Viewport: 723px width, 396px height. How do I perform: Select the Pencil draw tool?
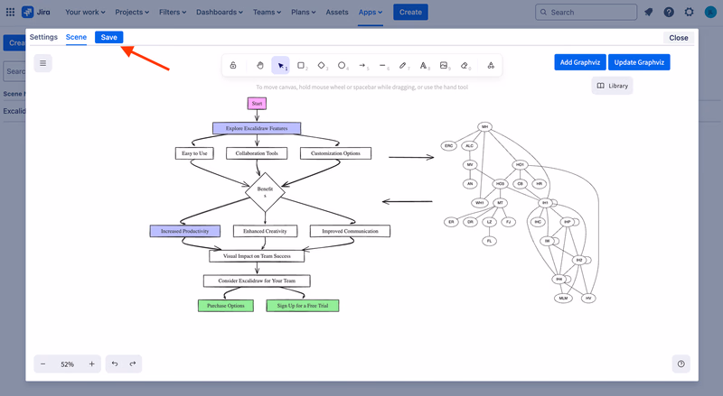pos(403,65)
